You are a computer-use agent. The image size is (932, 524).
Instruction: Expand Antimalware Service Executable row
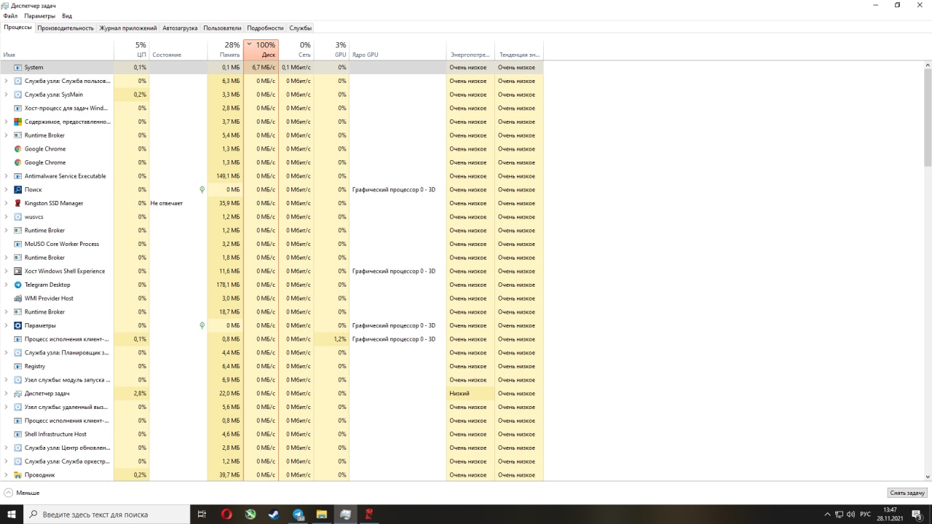click(x=7, y=176)
